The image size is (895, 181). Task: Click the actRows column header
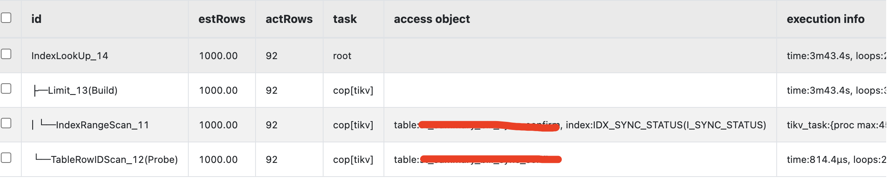pos(289,19)
